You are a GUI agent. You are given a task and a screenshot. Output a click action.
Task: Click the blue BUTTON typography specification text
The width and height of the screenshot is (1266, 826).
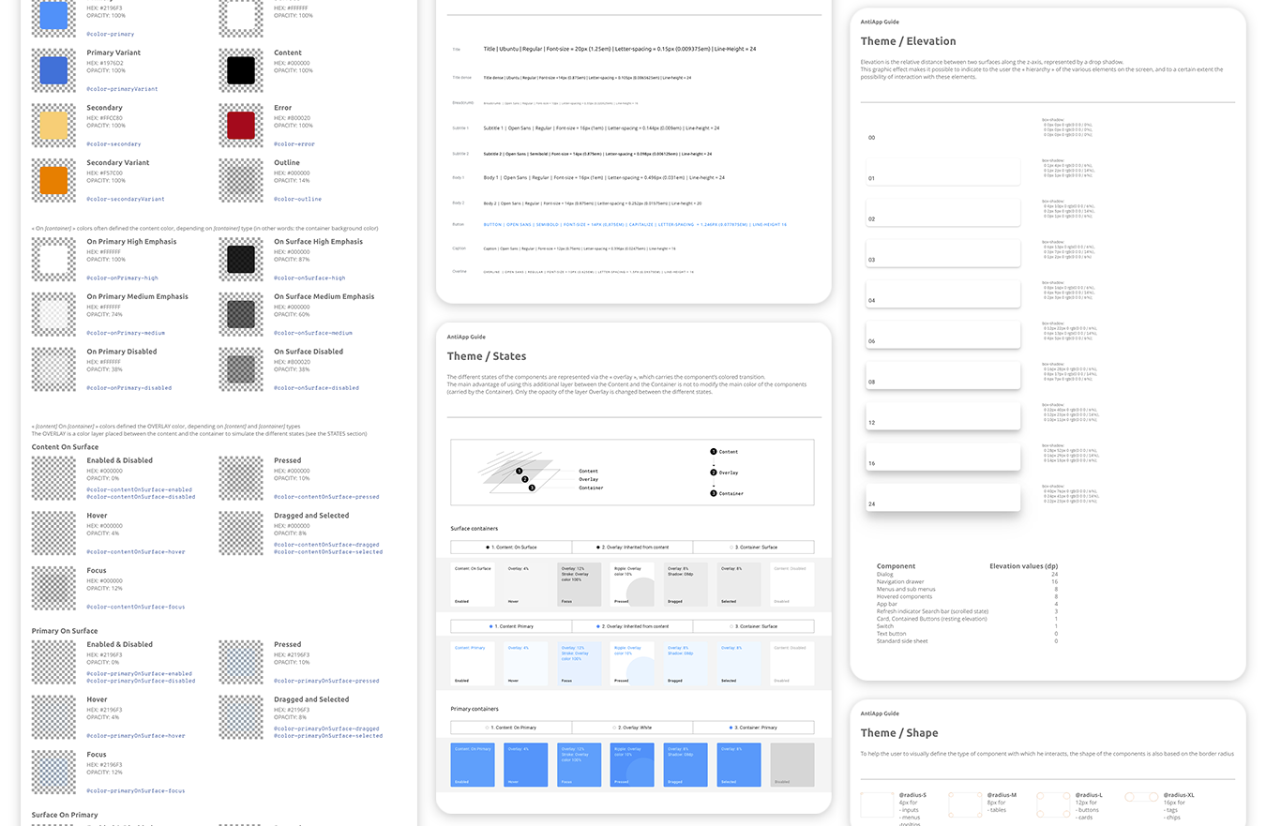point(635,225)
